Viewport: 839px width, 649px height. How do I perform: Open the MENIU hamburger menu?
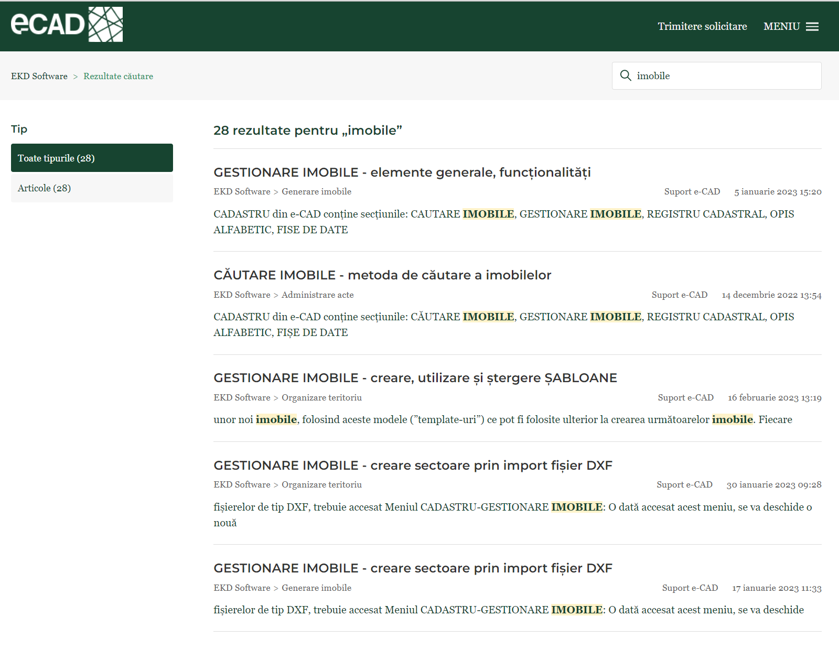[790, 27]
